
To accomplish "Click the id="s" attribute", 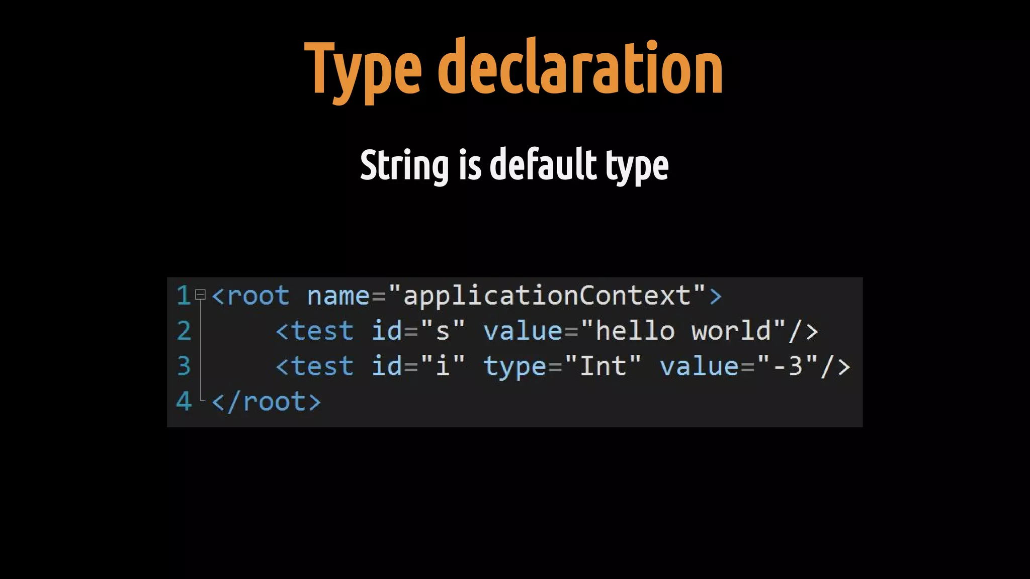I will point(418,331).
